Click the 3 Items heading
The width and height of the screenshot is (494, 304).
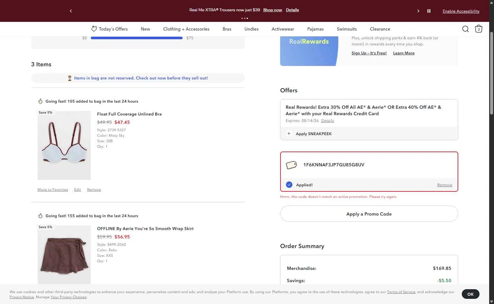(41, 64)
